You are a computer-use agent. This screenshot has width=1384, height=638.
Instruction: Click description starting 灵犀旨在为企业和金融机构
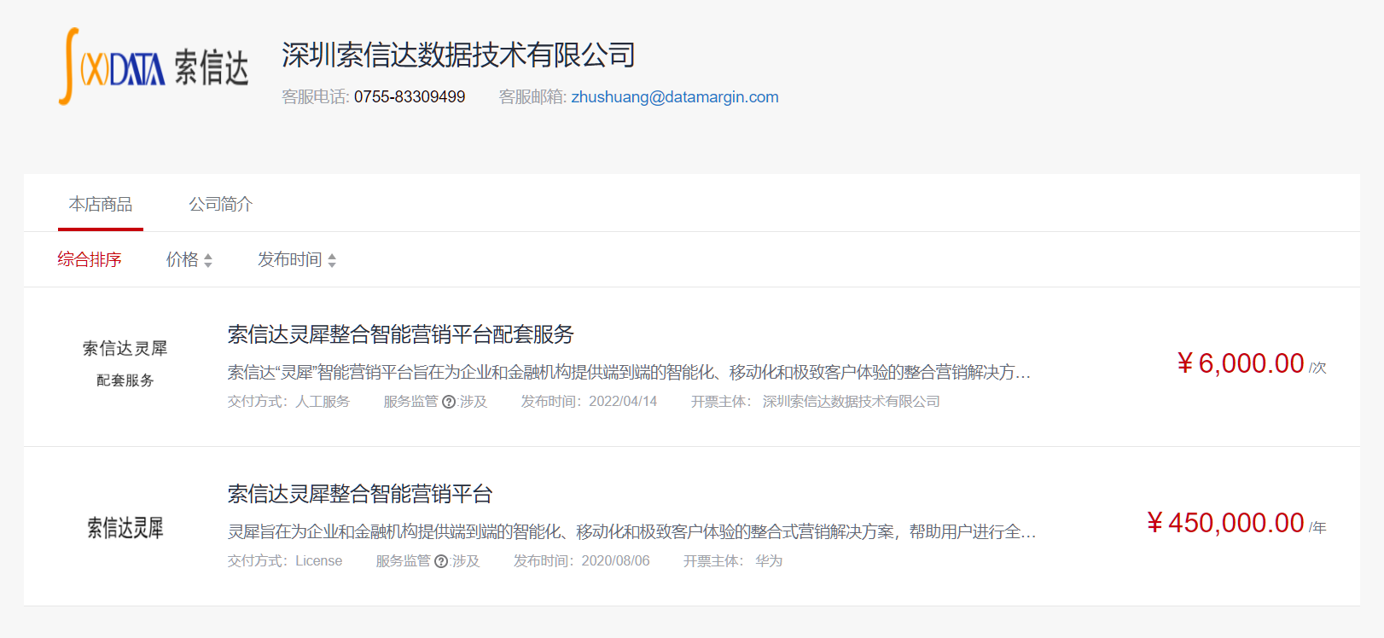point(631,531)
